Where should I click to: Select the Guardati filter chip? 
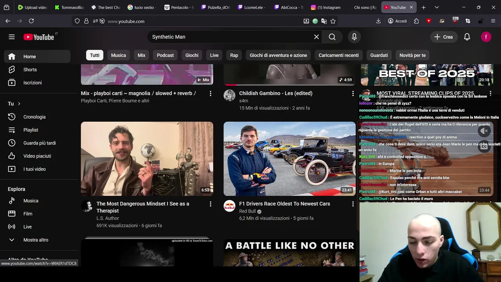coord(379,55)
